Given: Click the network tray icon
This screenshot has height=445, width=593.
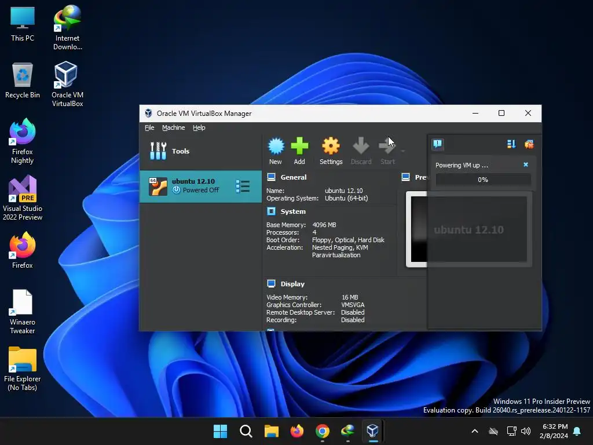Looking at the screenshot, I should [511, 431].
